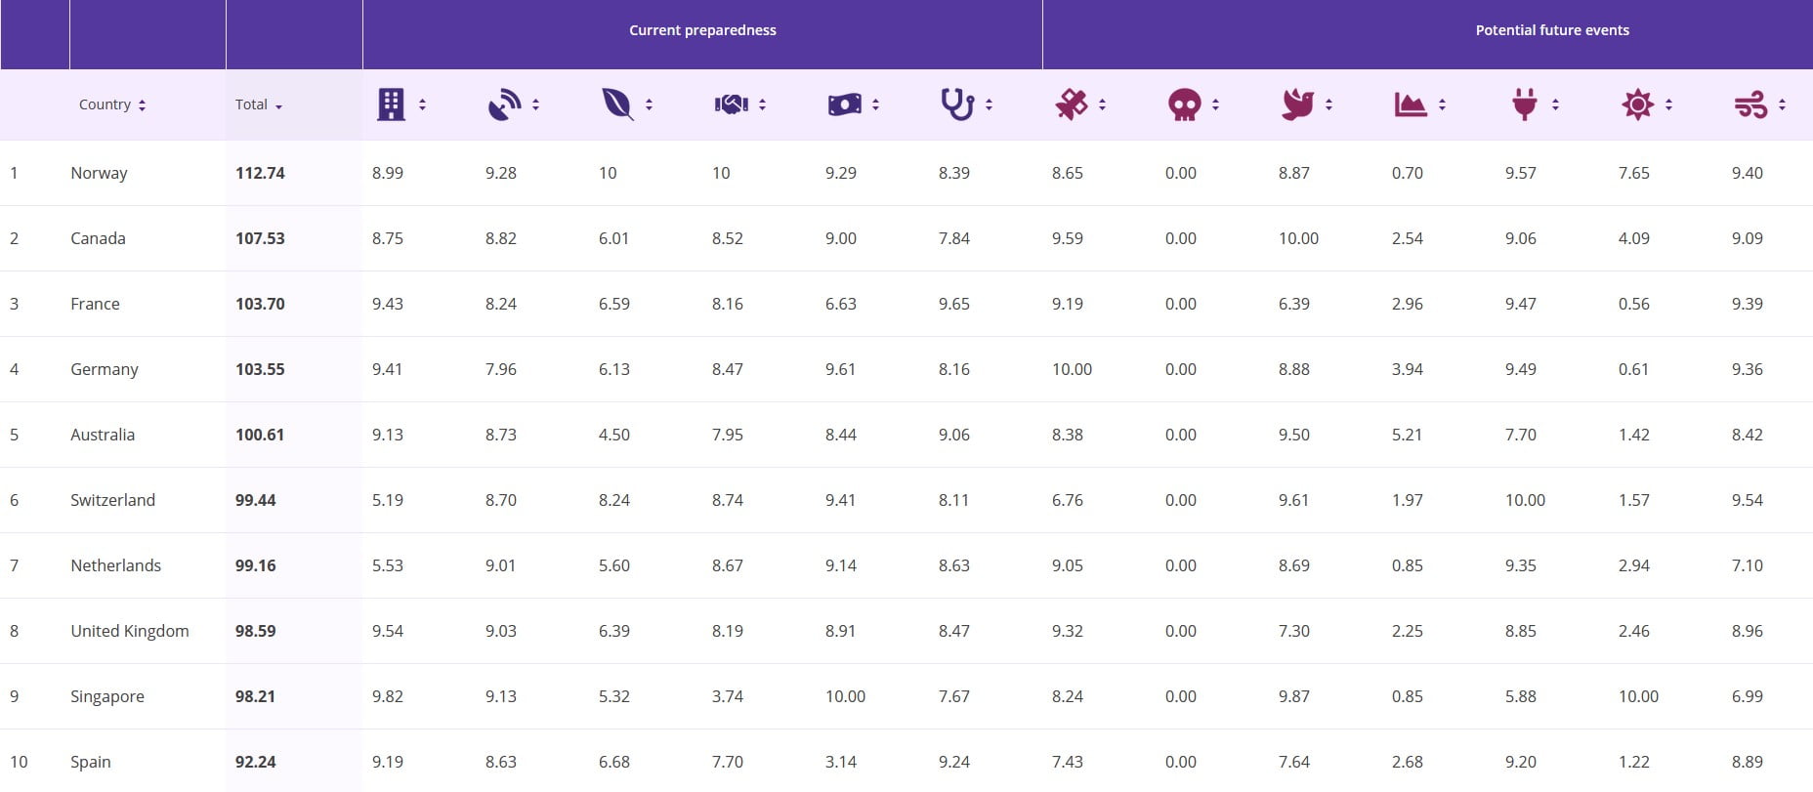The image size is (1813, 792).
Task: Click the stethoscope column icon
Action: click(956, 104)
